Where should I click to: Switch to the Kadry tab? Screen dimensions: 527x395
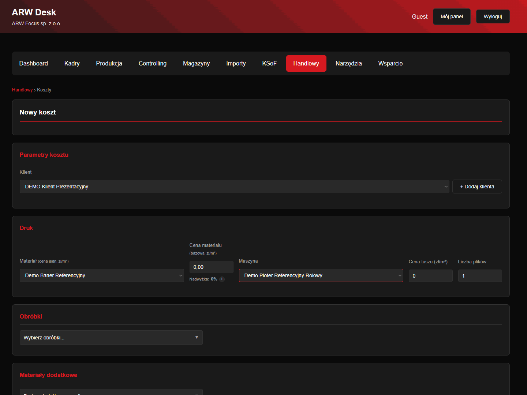72,63
